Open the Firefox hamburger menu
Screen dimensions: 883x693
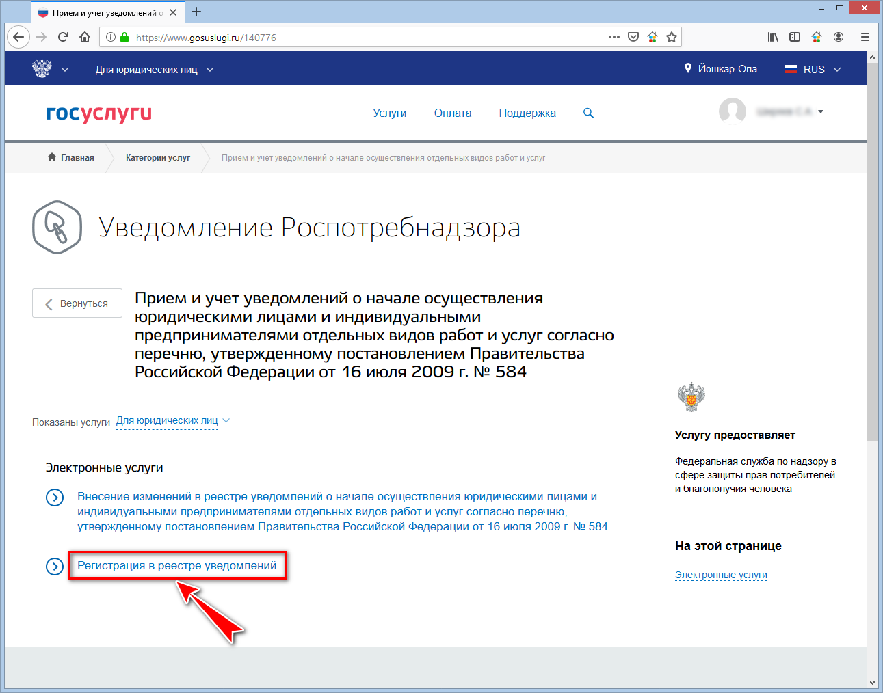point(865,37)
